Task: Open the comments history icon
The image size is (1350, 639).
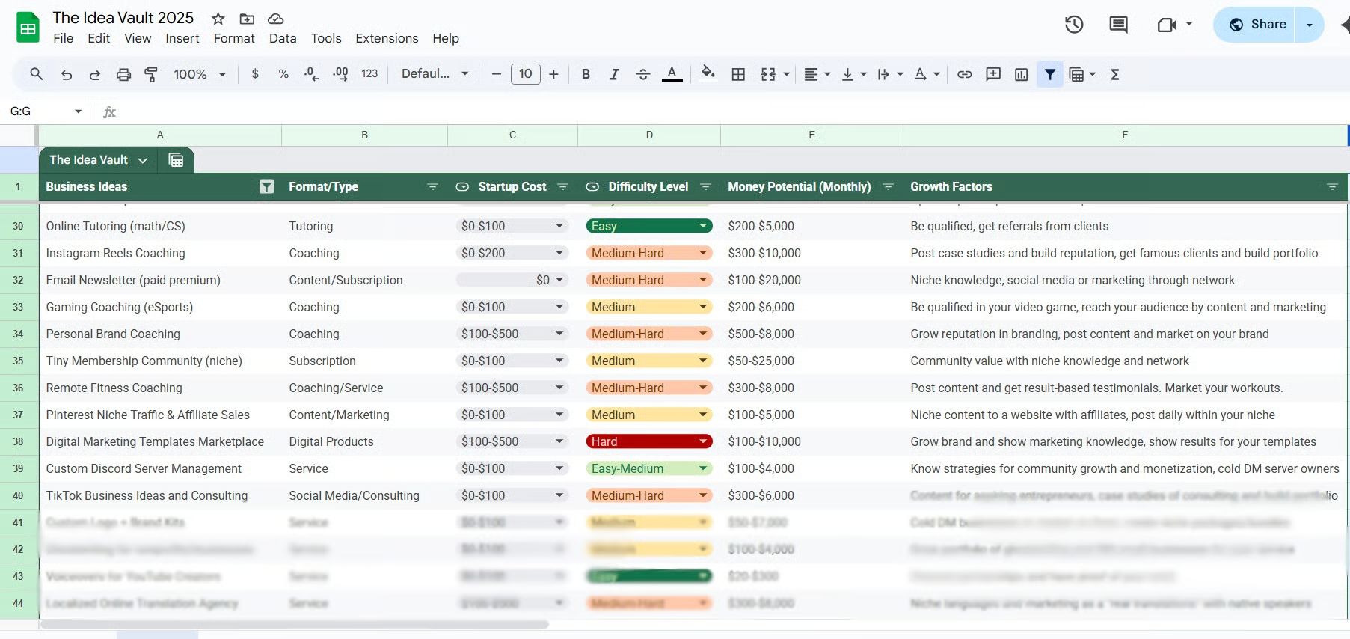Action: tap(1118, 25)
